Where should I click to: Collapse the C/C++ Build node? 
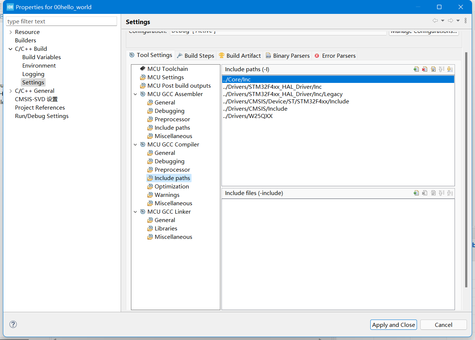click(x=11, y=49)
